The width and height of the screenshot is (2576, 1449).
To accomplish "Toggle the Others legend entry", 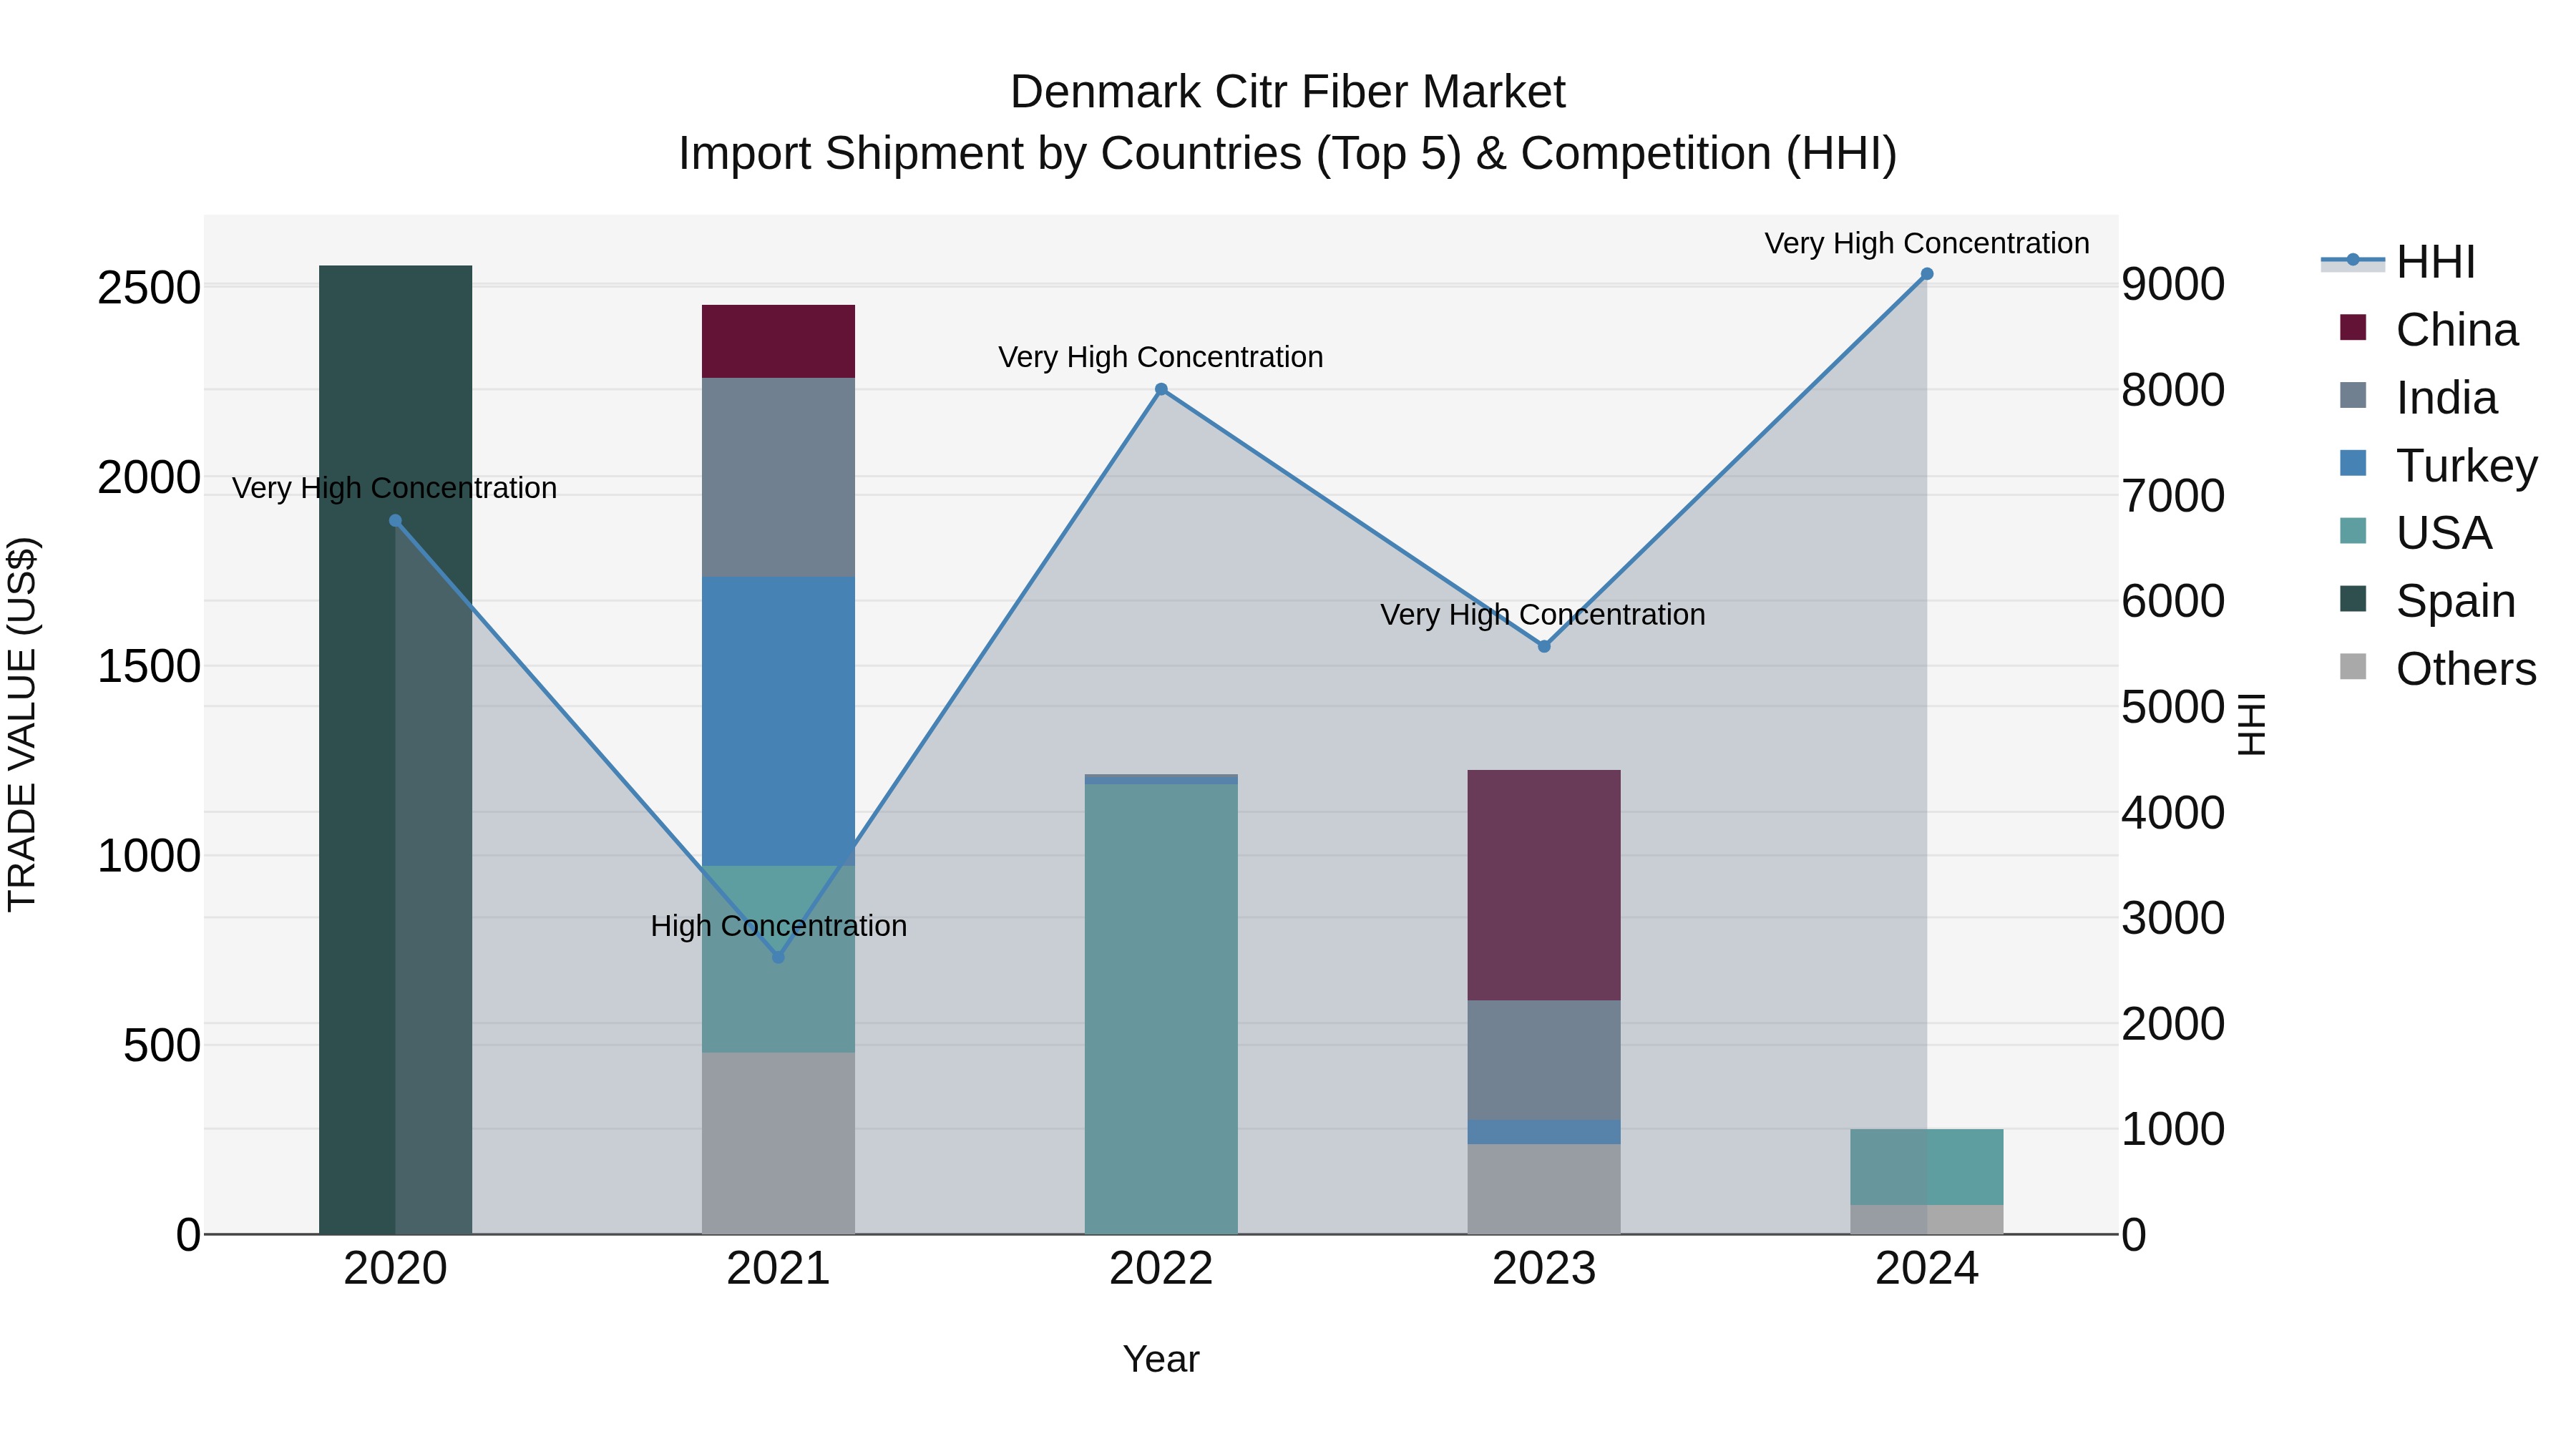I will tap(2438, 668).
